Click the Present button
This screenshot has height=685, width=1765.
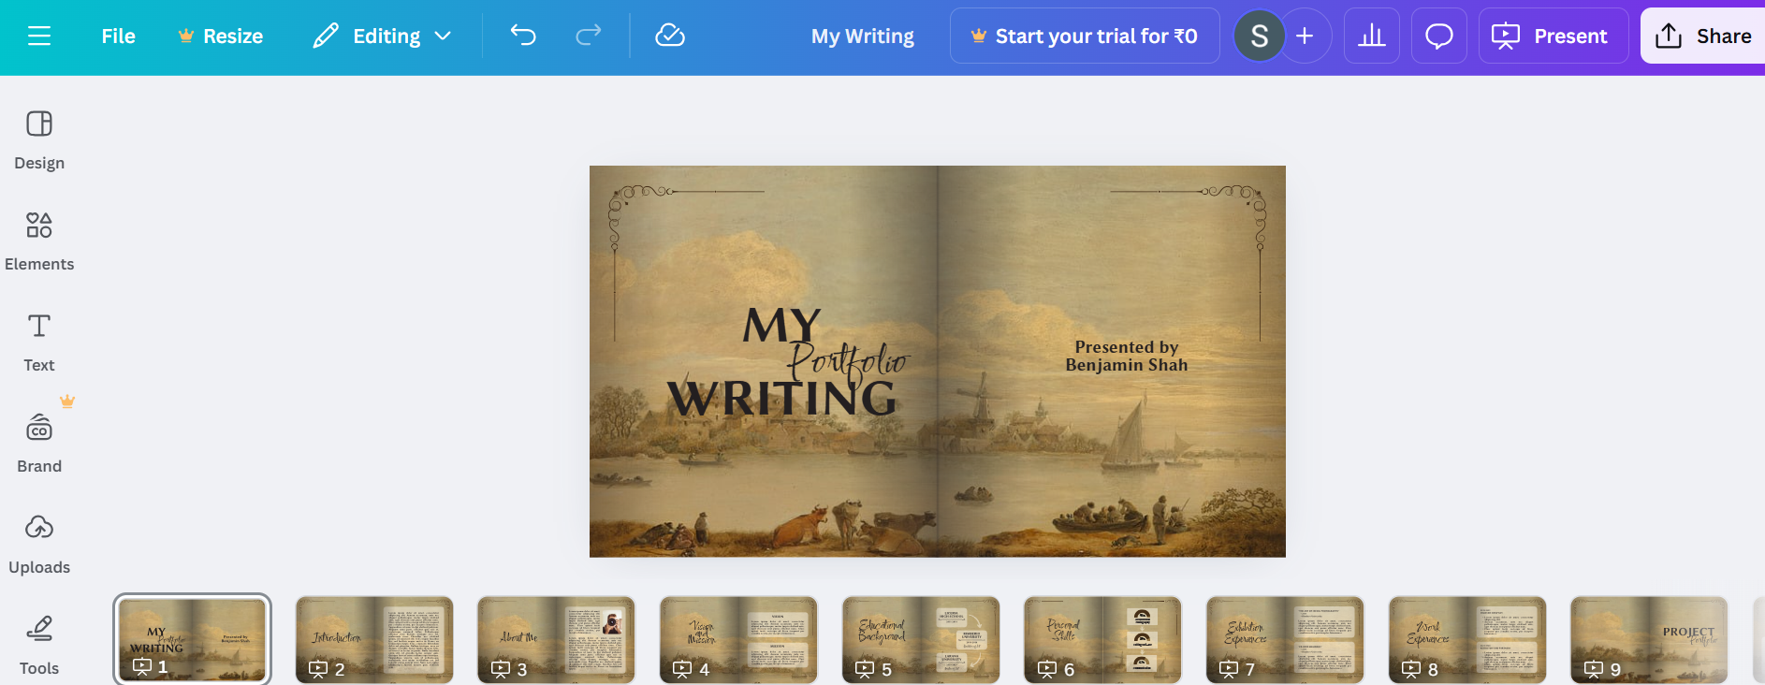(x=1553, y=36)
